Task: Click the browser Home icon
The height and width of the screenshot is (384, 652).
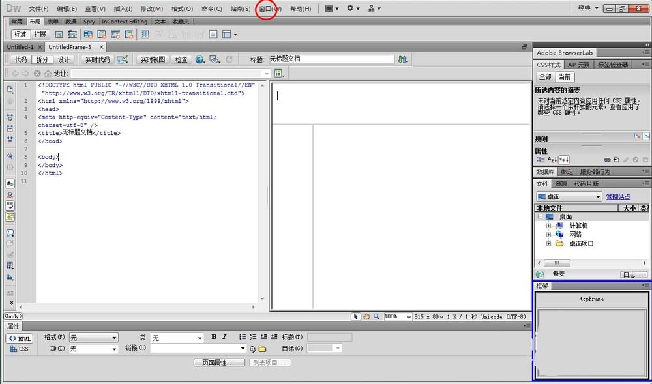Action: click(x=48, y=74)
